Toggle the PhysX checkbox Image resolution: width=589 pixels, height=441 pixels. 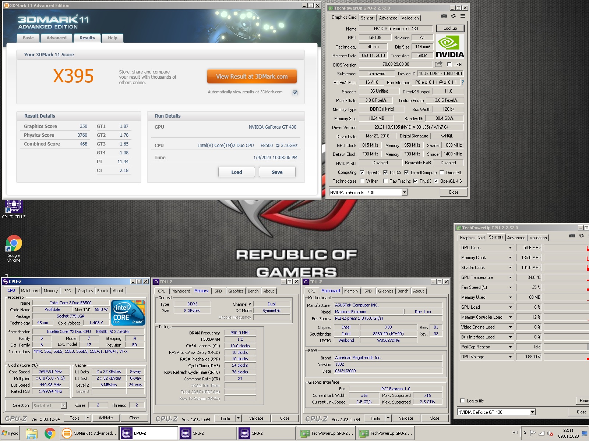coord(415,181)
